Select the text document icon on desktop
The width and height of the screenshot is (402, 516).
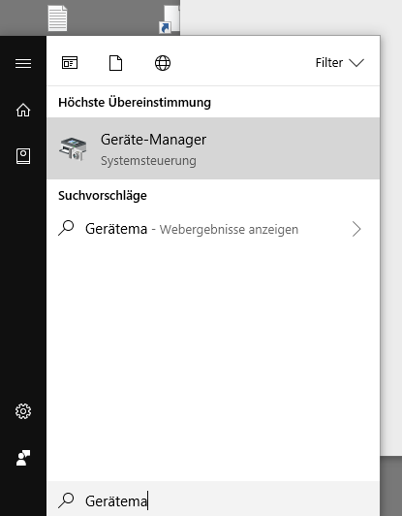pos(57,18)
